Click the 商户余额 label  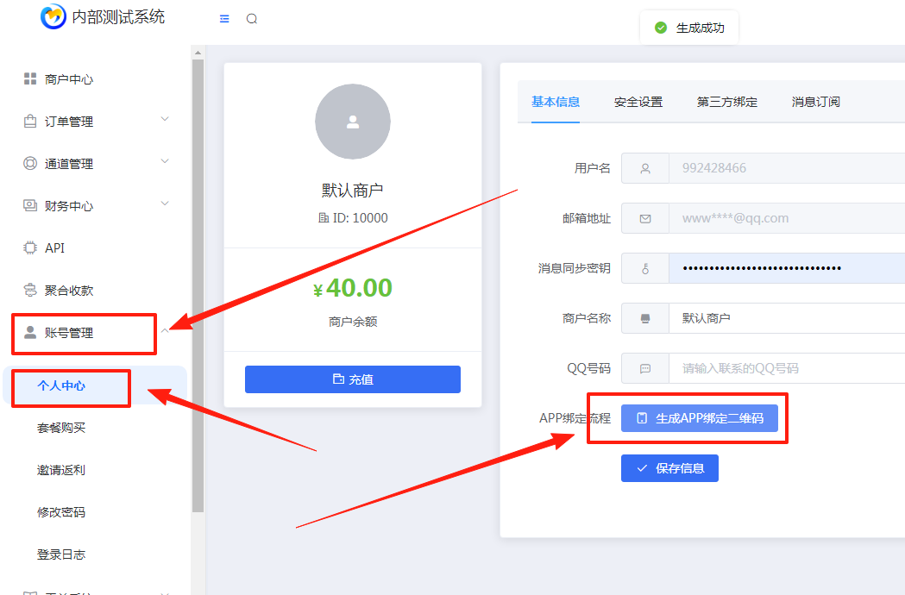[x=353, y=322]
